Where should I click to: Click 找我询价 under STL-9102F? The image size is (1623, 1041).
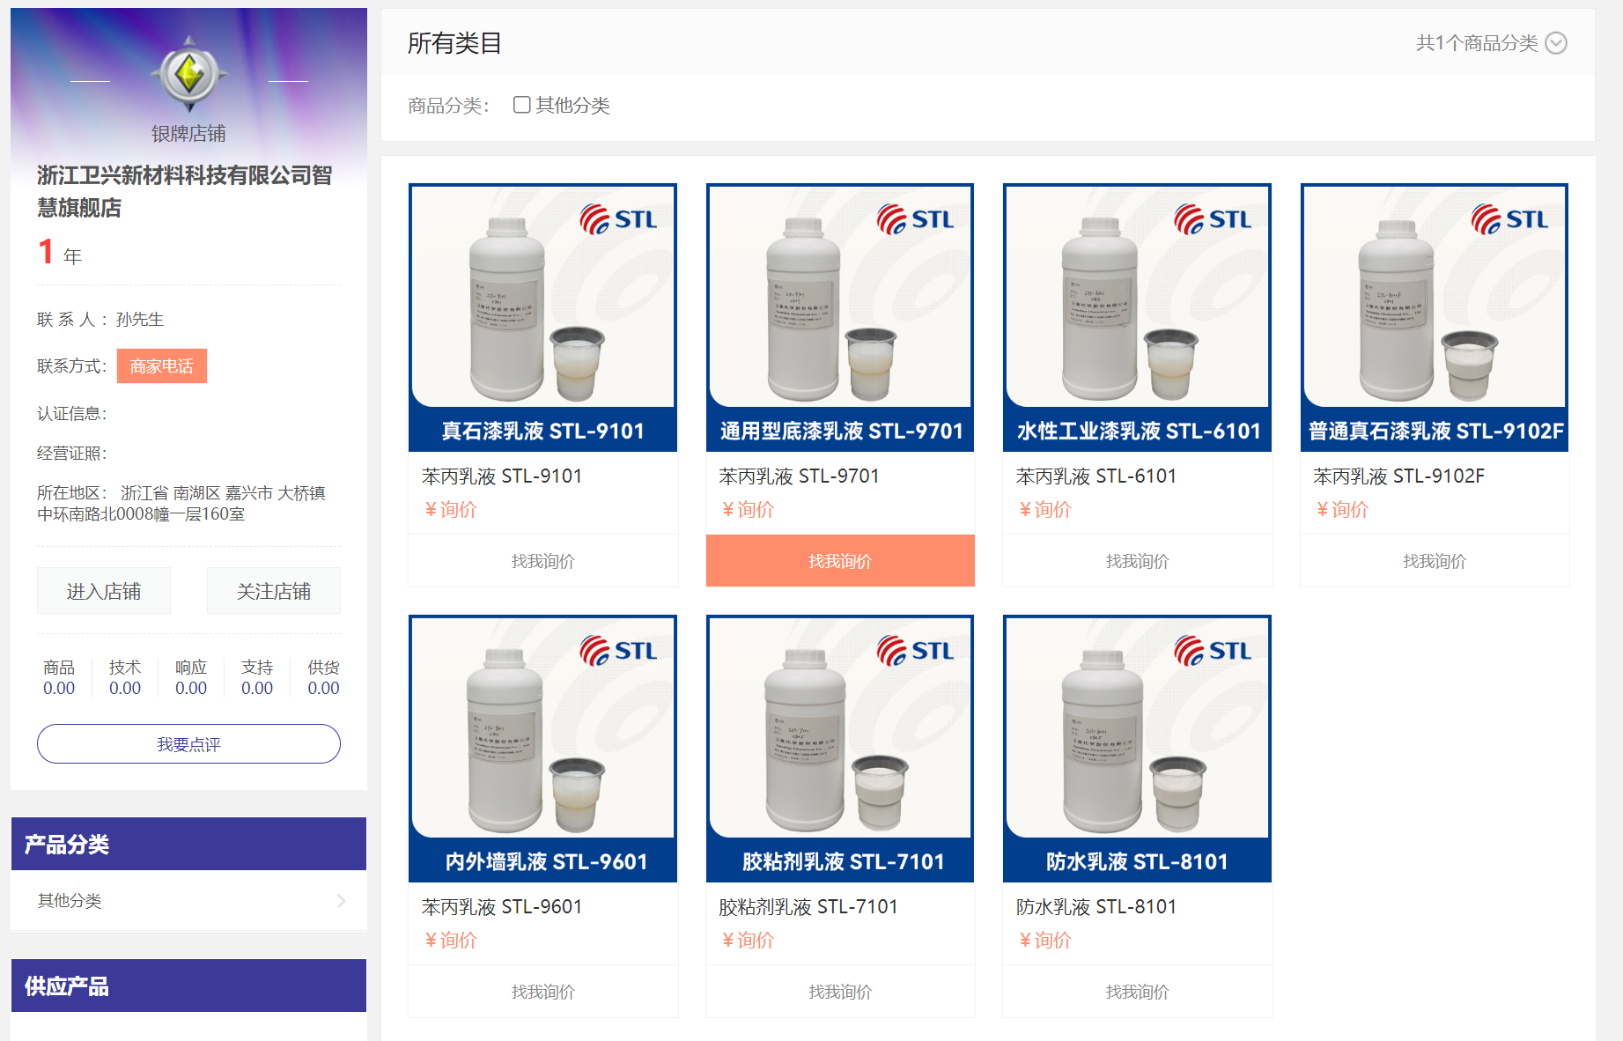point(1435,561)
